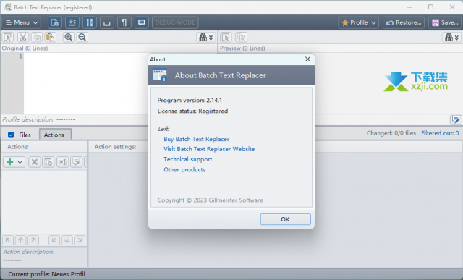The image size is (463, 280).
Task: Switch to the Actions tab
Action: pos(54,135)
